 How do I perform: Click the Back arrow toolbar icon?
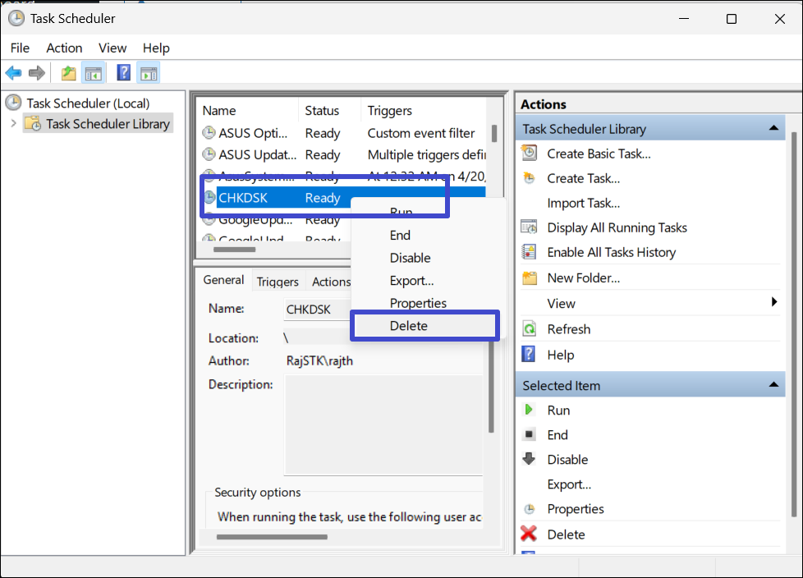[13, 74]
